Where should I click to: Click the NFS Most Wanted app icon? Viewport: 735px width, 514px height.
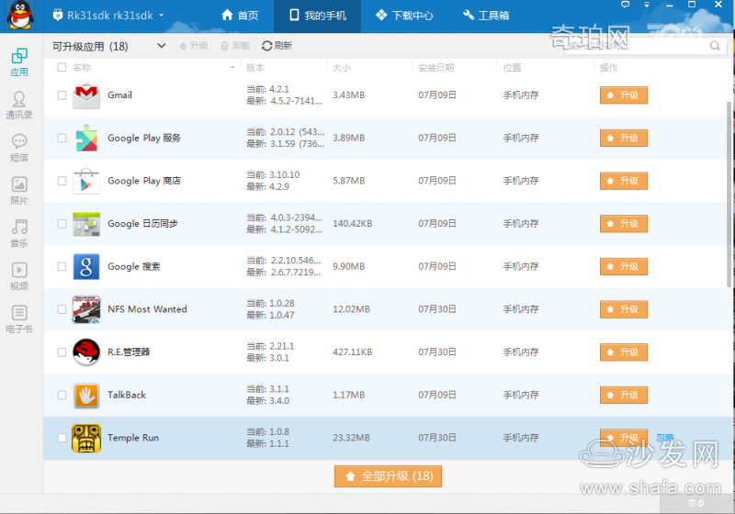pyautogui.click(x=86, y=309)
